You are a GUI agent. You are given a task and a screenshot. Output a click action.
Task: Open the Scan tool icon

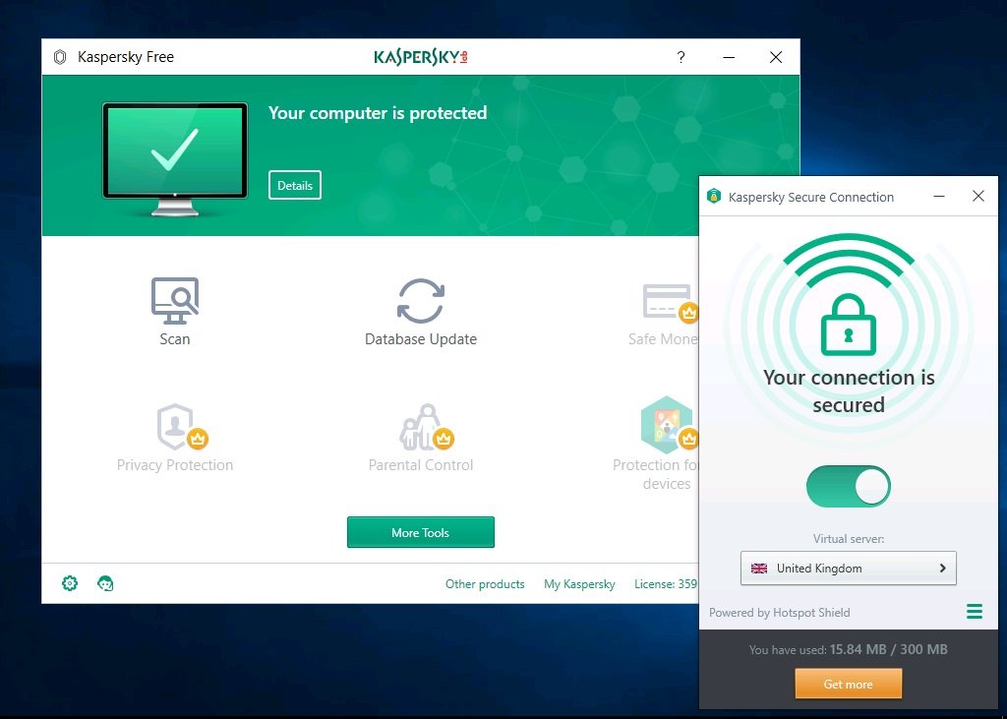(175, 300)
